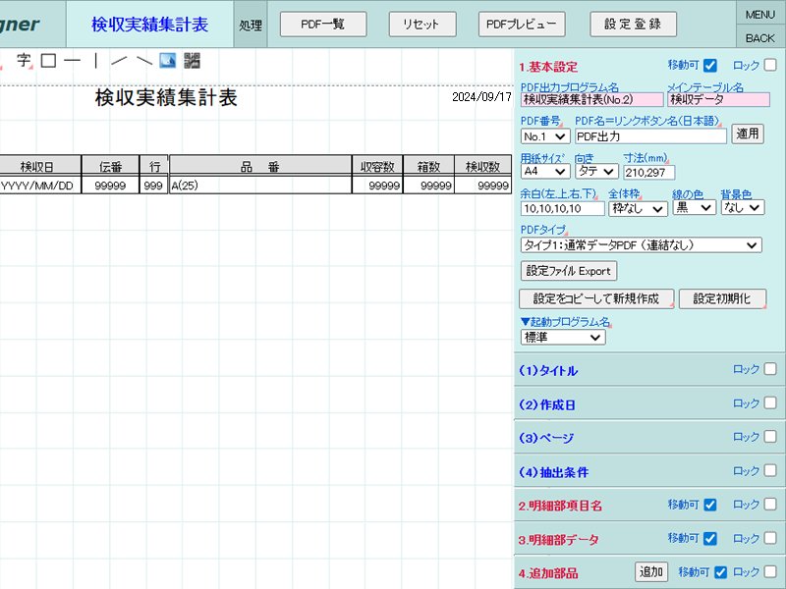The image size is (786, 589).
Task: Select the rising diagonal line tool
Action: click(x=119, y=61)
